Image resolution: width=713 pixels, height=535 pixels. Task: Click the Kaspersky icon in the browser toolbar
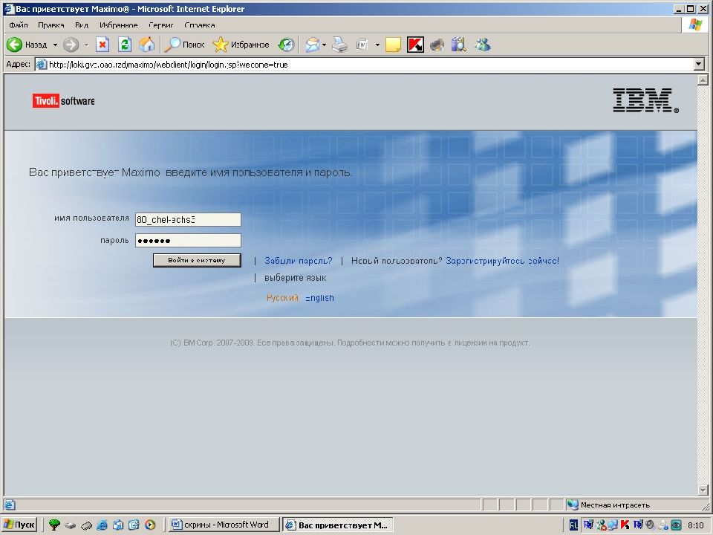click(x=415, y=45)
